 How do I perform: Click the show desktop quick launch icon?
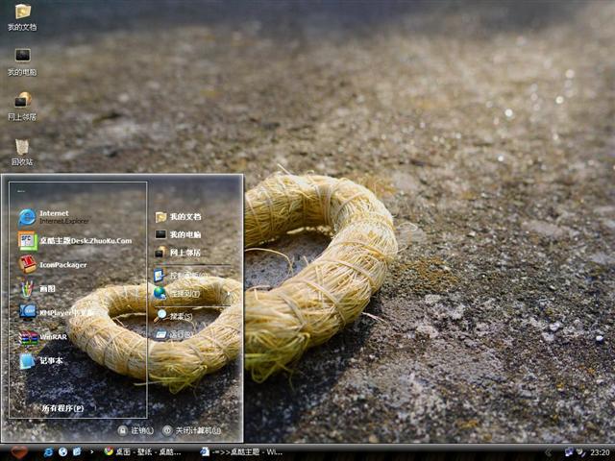point(77,452)
